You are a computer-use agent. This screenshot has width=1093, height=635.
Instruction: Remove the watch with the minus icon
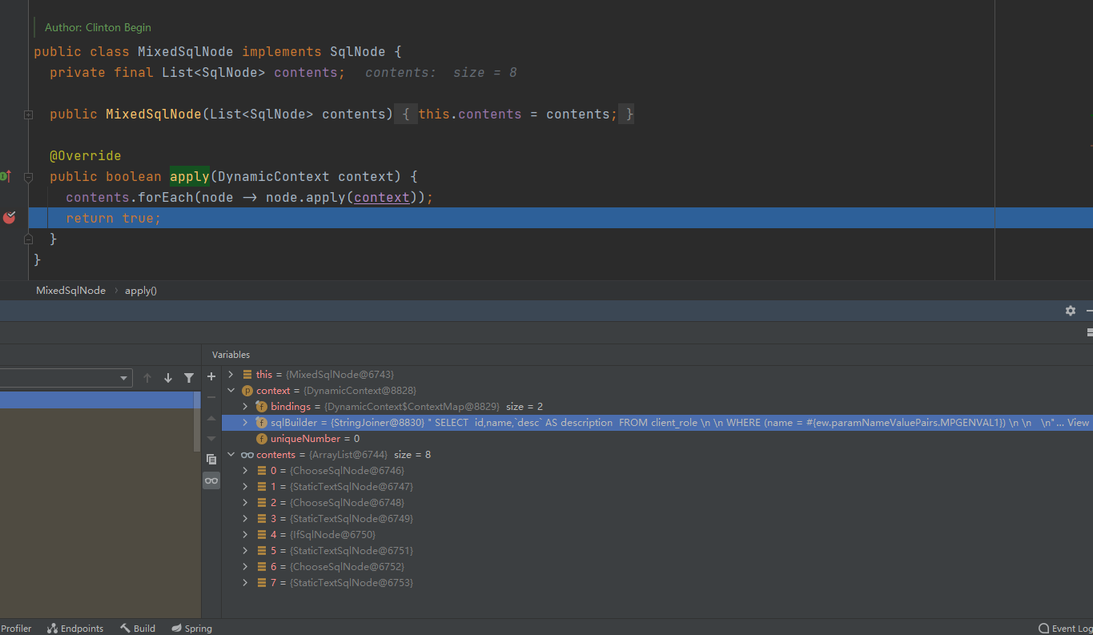[211, 397]
